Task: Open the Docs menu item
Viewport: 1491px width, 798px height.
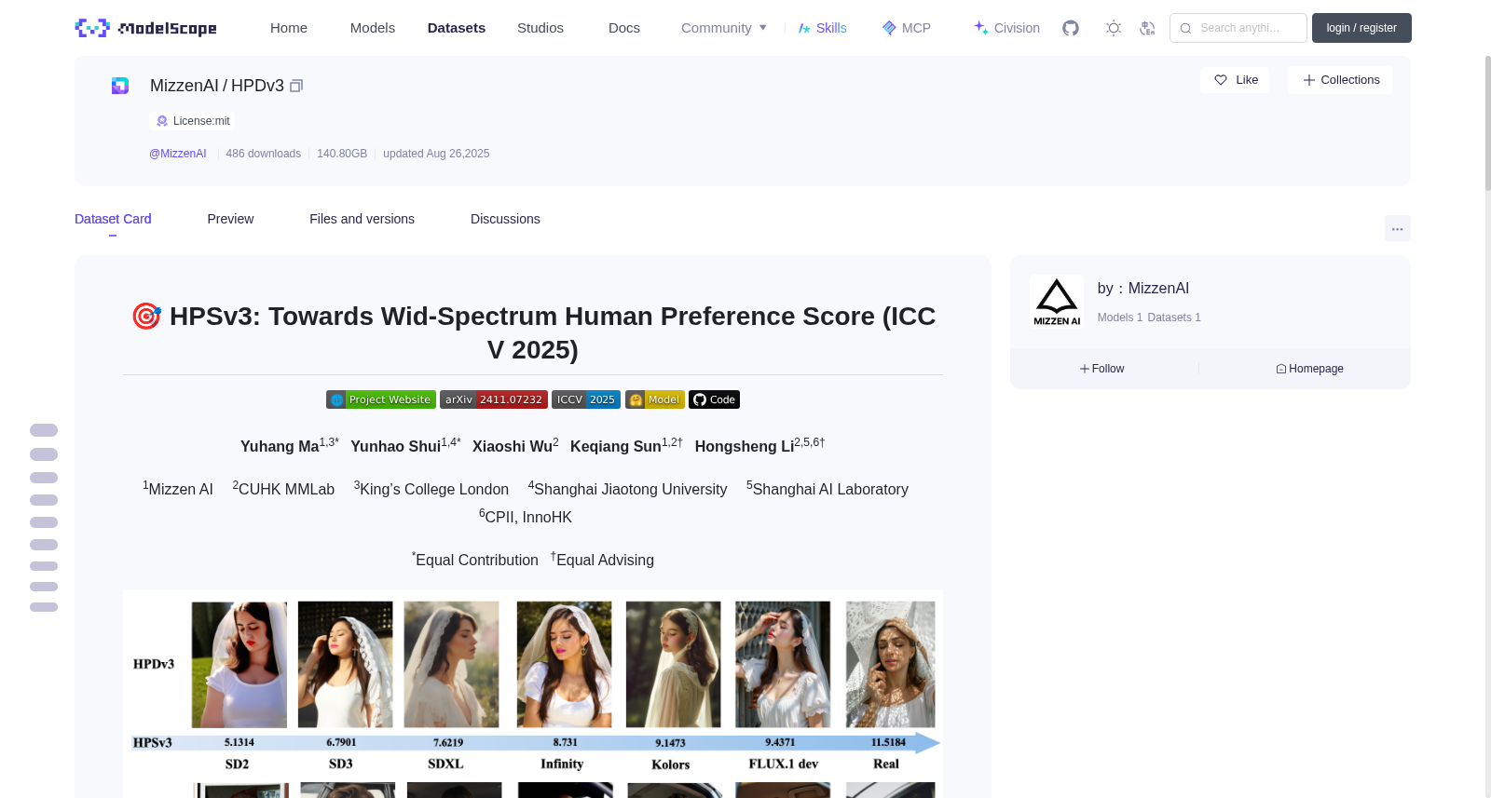Action: coord(624,28)
